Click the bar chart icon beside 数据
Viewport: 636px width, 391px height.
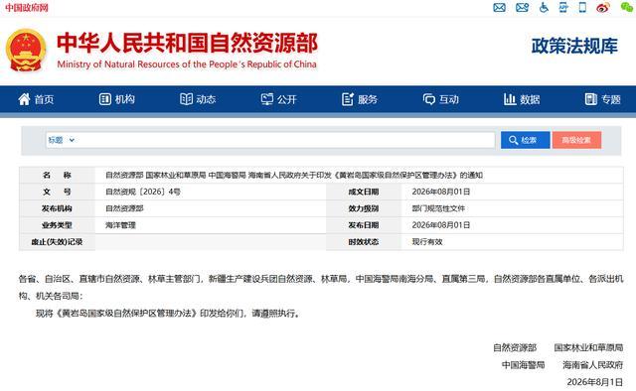tap(510, 99)
